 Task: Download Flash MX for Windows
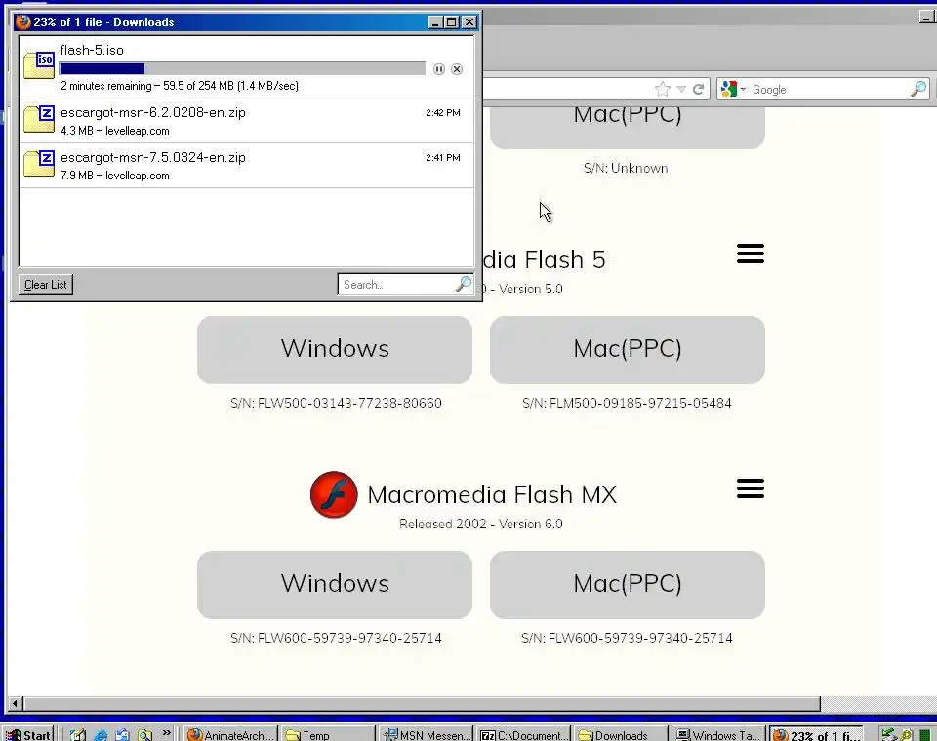(x=335, y=585)
